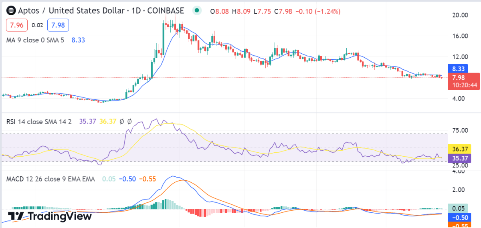
Task: Click the TradingView logo
Action: [x=50, y=216]
